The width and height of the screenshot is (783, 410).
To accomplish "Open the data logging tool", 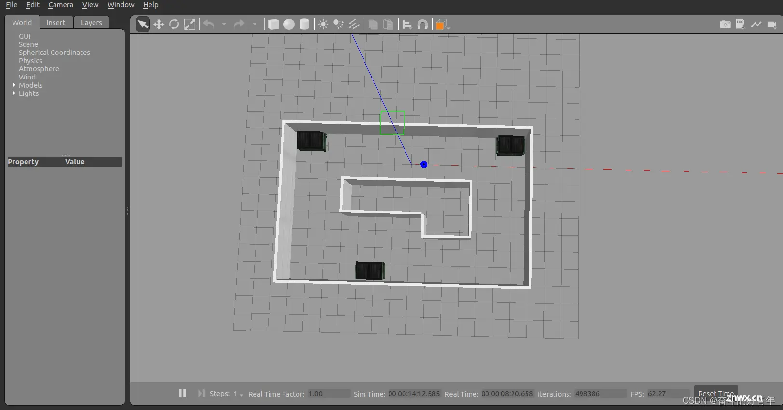I will coord(741,24).
